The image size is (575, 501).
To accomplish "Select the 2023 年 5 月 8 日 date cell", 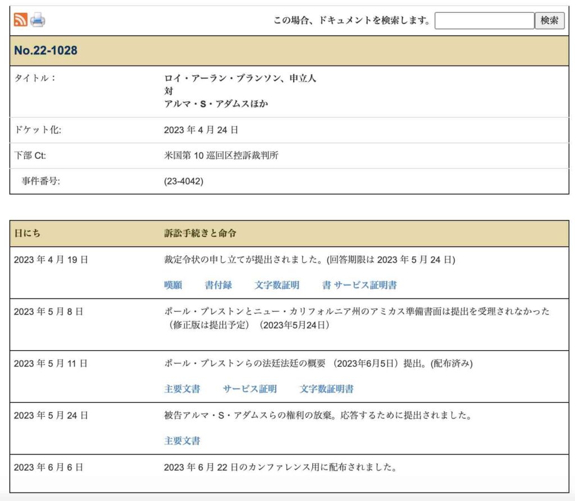I will 48,311.
